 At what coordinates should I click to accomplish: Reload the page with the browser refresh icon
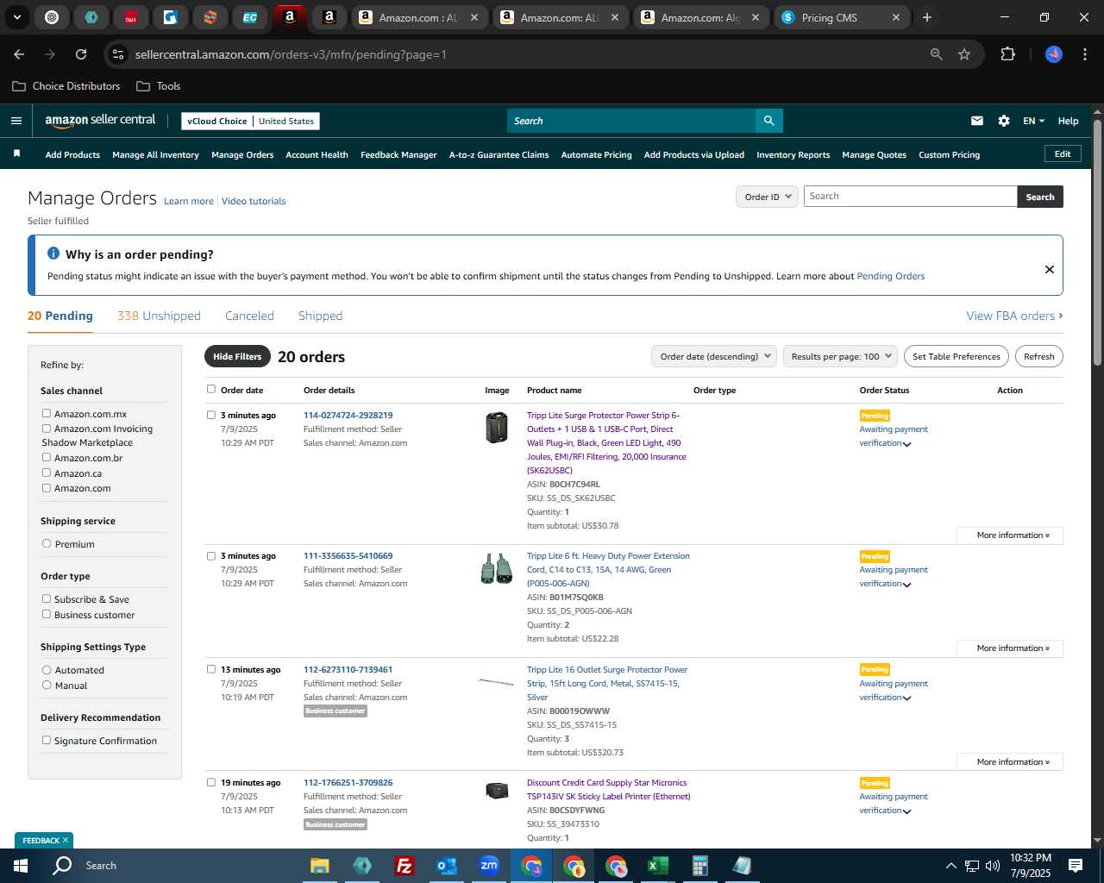[81, 54]
